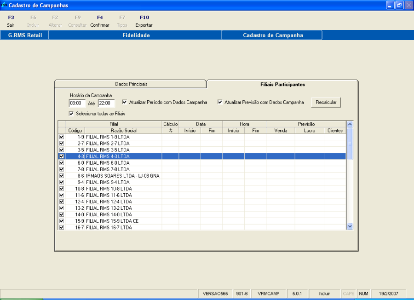This screenshot has height=300, width=414.
Task: Uncheck the FILIAL RMS 14-0 LTDA row
Action: pos(62,214)
